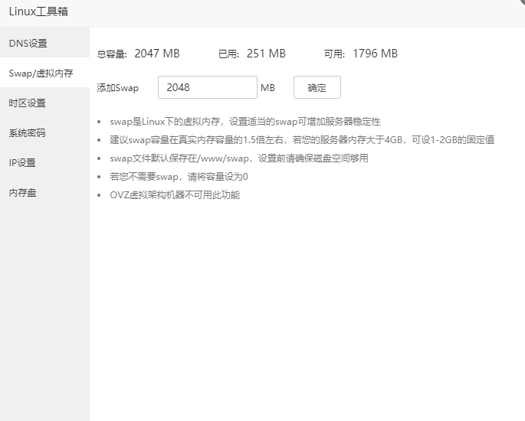
Task: Click the tip recommending 1.5倍 swap capacity
Action: [x=302, y=139]
